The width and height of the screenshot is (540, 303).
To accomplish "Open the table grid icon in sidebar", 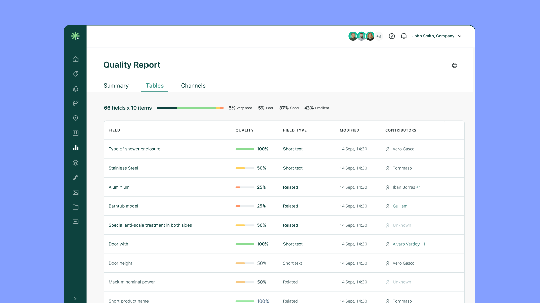I will click(x=75, y=133).
